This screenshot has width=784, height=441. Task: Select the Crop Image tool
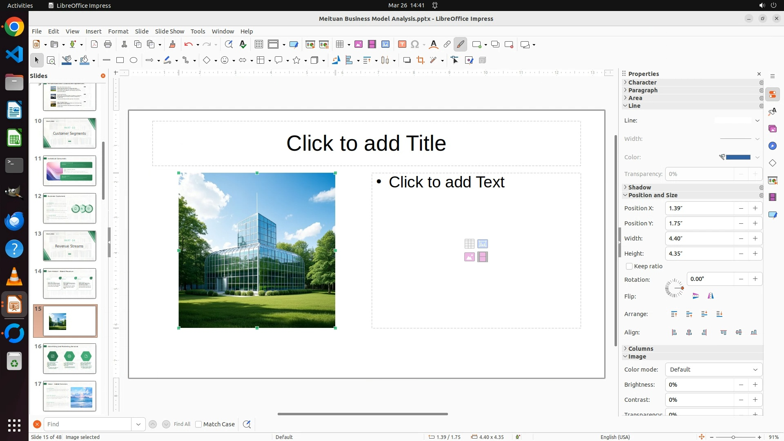tap(420, 60)
